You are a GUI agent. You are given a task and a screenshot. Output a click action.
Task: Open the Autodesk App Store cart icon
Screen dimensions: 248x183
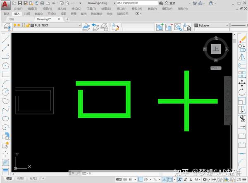click(195, 3)
